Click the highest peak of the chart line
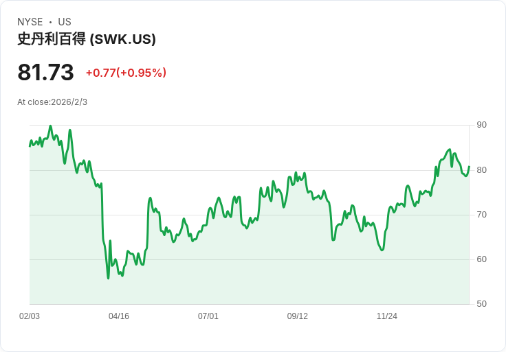The width and height of the screenshot is (506, 352). pos(50,126)
